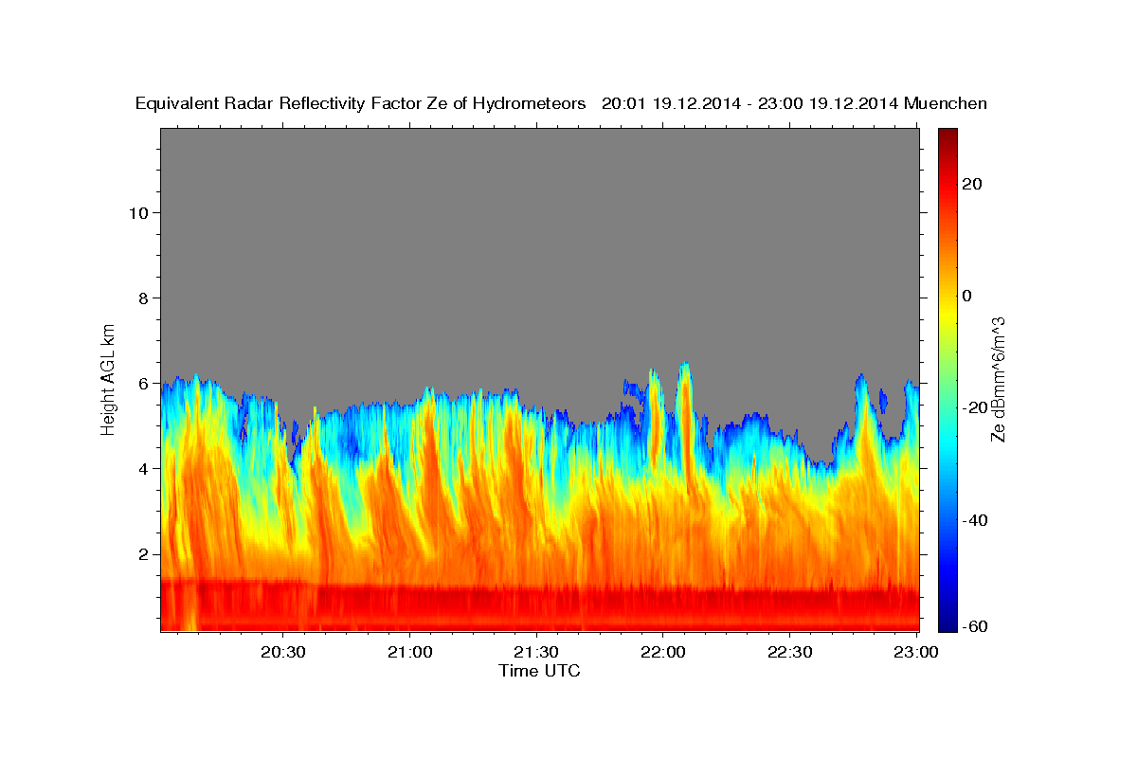Click the dark blue bottom of the colorbar
The image size is (1137, 758).
pos(947,621)
